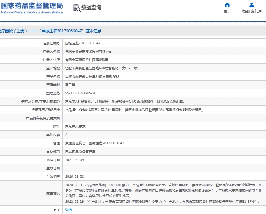This screenshot has height=214, width=266.
Task: Click the data query magnifier icon
Action: click(x=77, y=8)
